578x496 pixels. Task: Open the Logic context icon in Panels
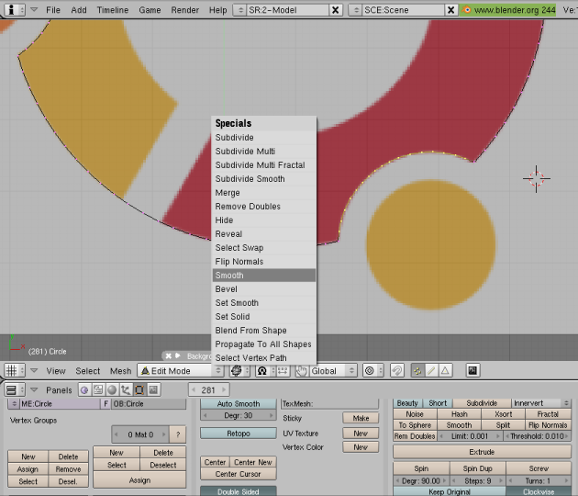tap(84, 389)
